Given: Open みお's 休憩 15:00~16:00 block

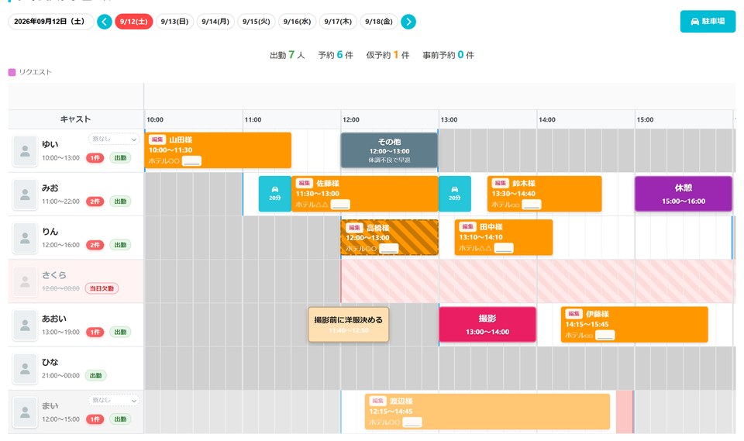Looking at the screenshot, I should (684, 194).
